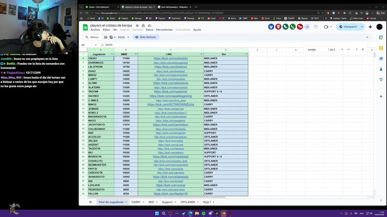Open the Ayuda menu

pos(197,30)
